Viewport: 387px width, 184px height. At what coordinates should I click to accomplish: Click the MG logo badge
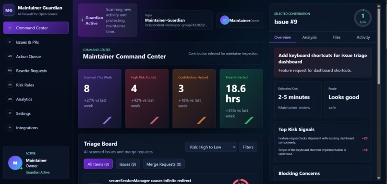[9, 10]
